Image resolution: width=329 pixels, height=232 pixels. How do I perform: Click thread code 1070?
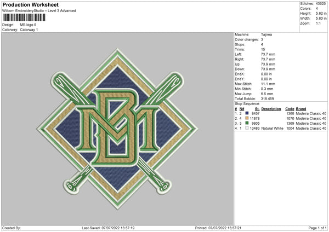(x=290, y=119)
